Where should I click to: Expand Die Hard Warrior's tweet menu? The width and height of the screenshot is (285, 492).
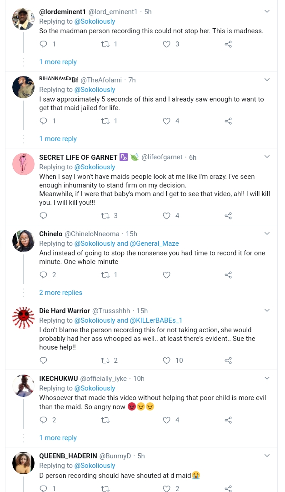[x=267, y=310]
